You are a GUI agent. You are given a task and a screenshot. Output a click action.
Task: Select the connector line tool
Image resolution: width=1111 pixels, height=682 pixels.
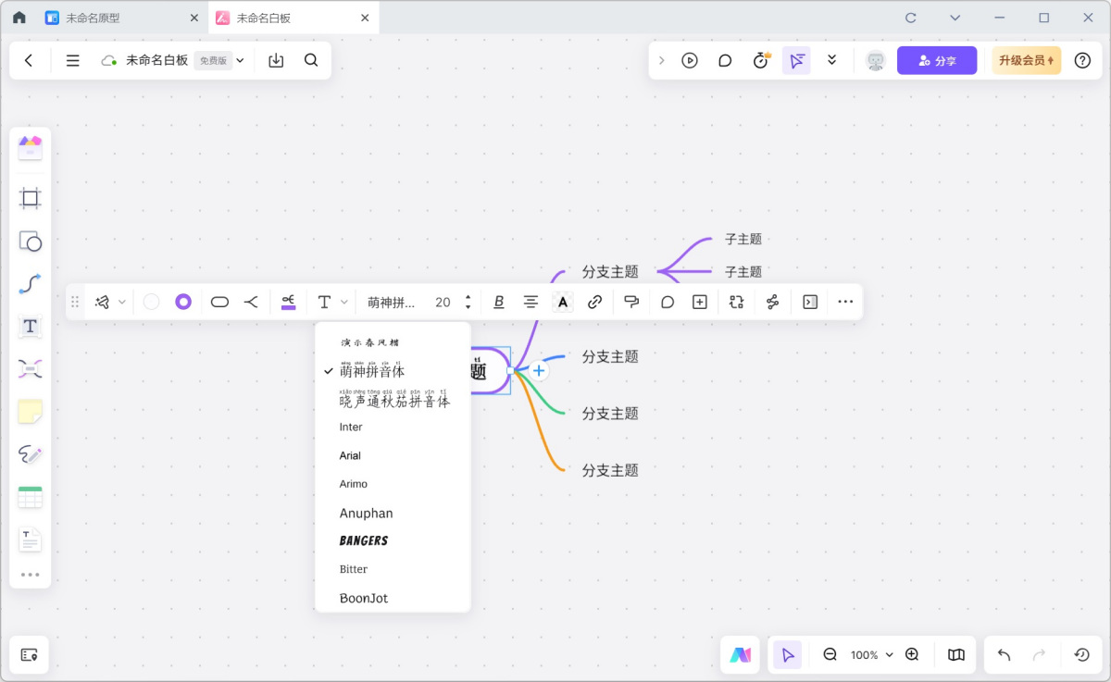(31, 284)
